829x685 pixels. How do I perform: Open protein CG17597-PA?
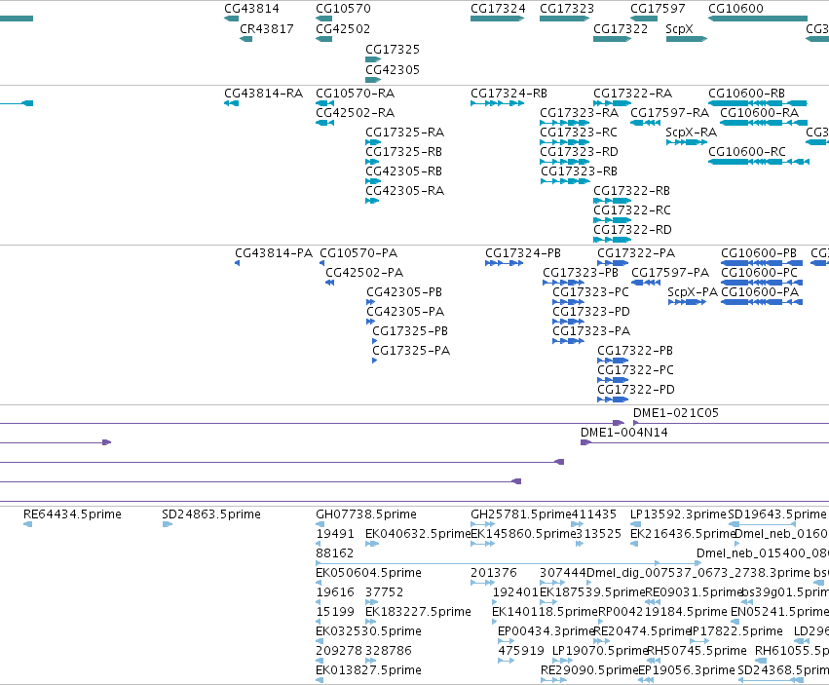coord(670,273)
